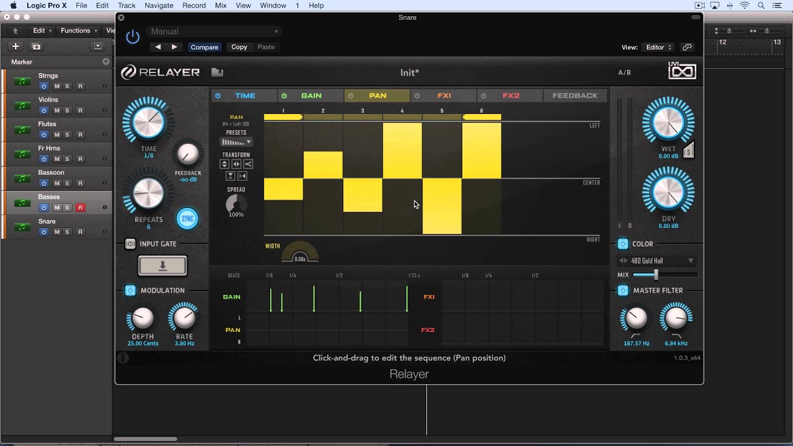Click the A/B comparison button
This screenshot has height=446, width=793.
pos(624,72)
